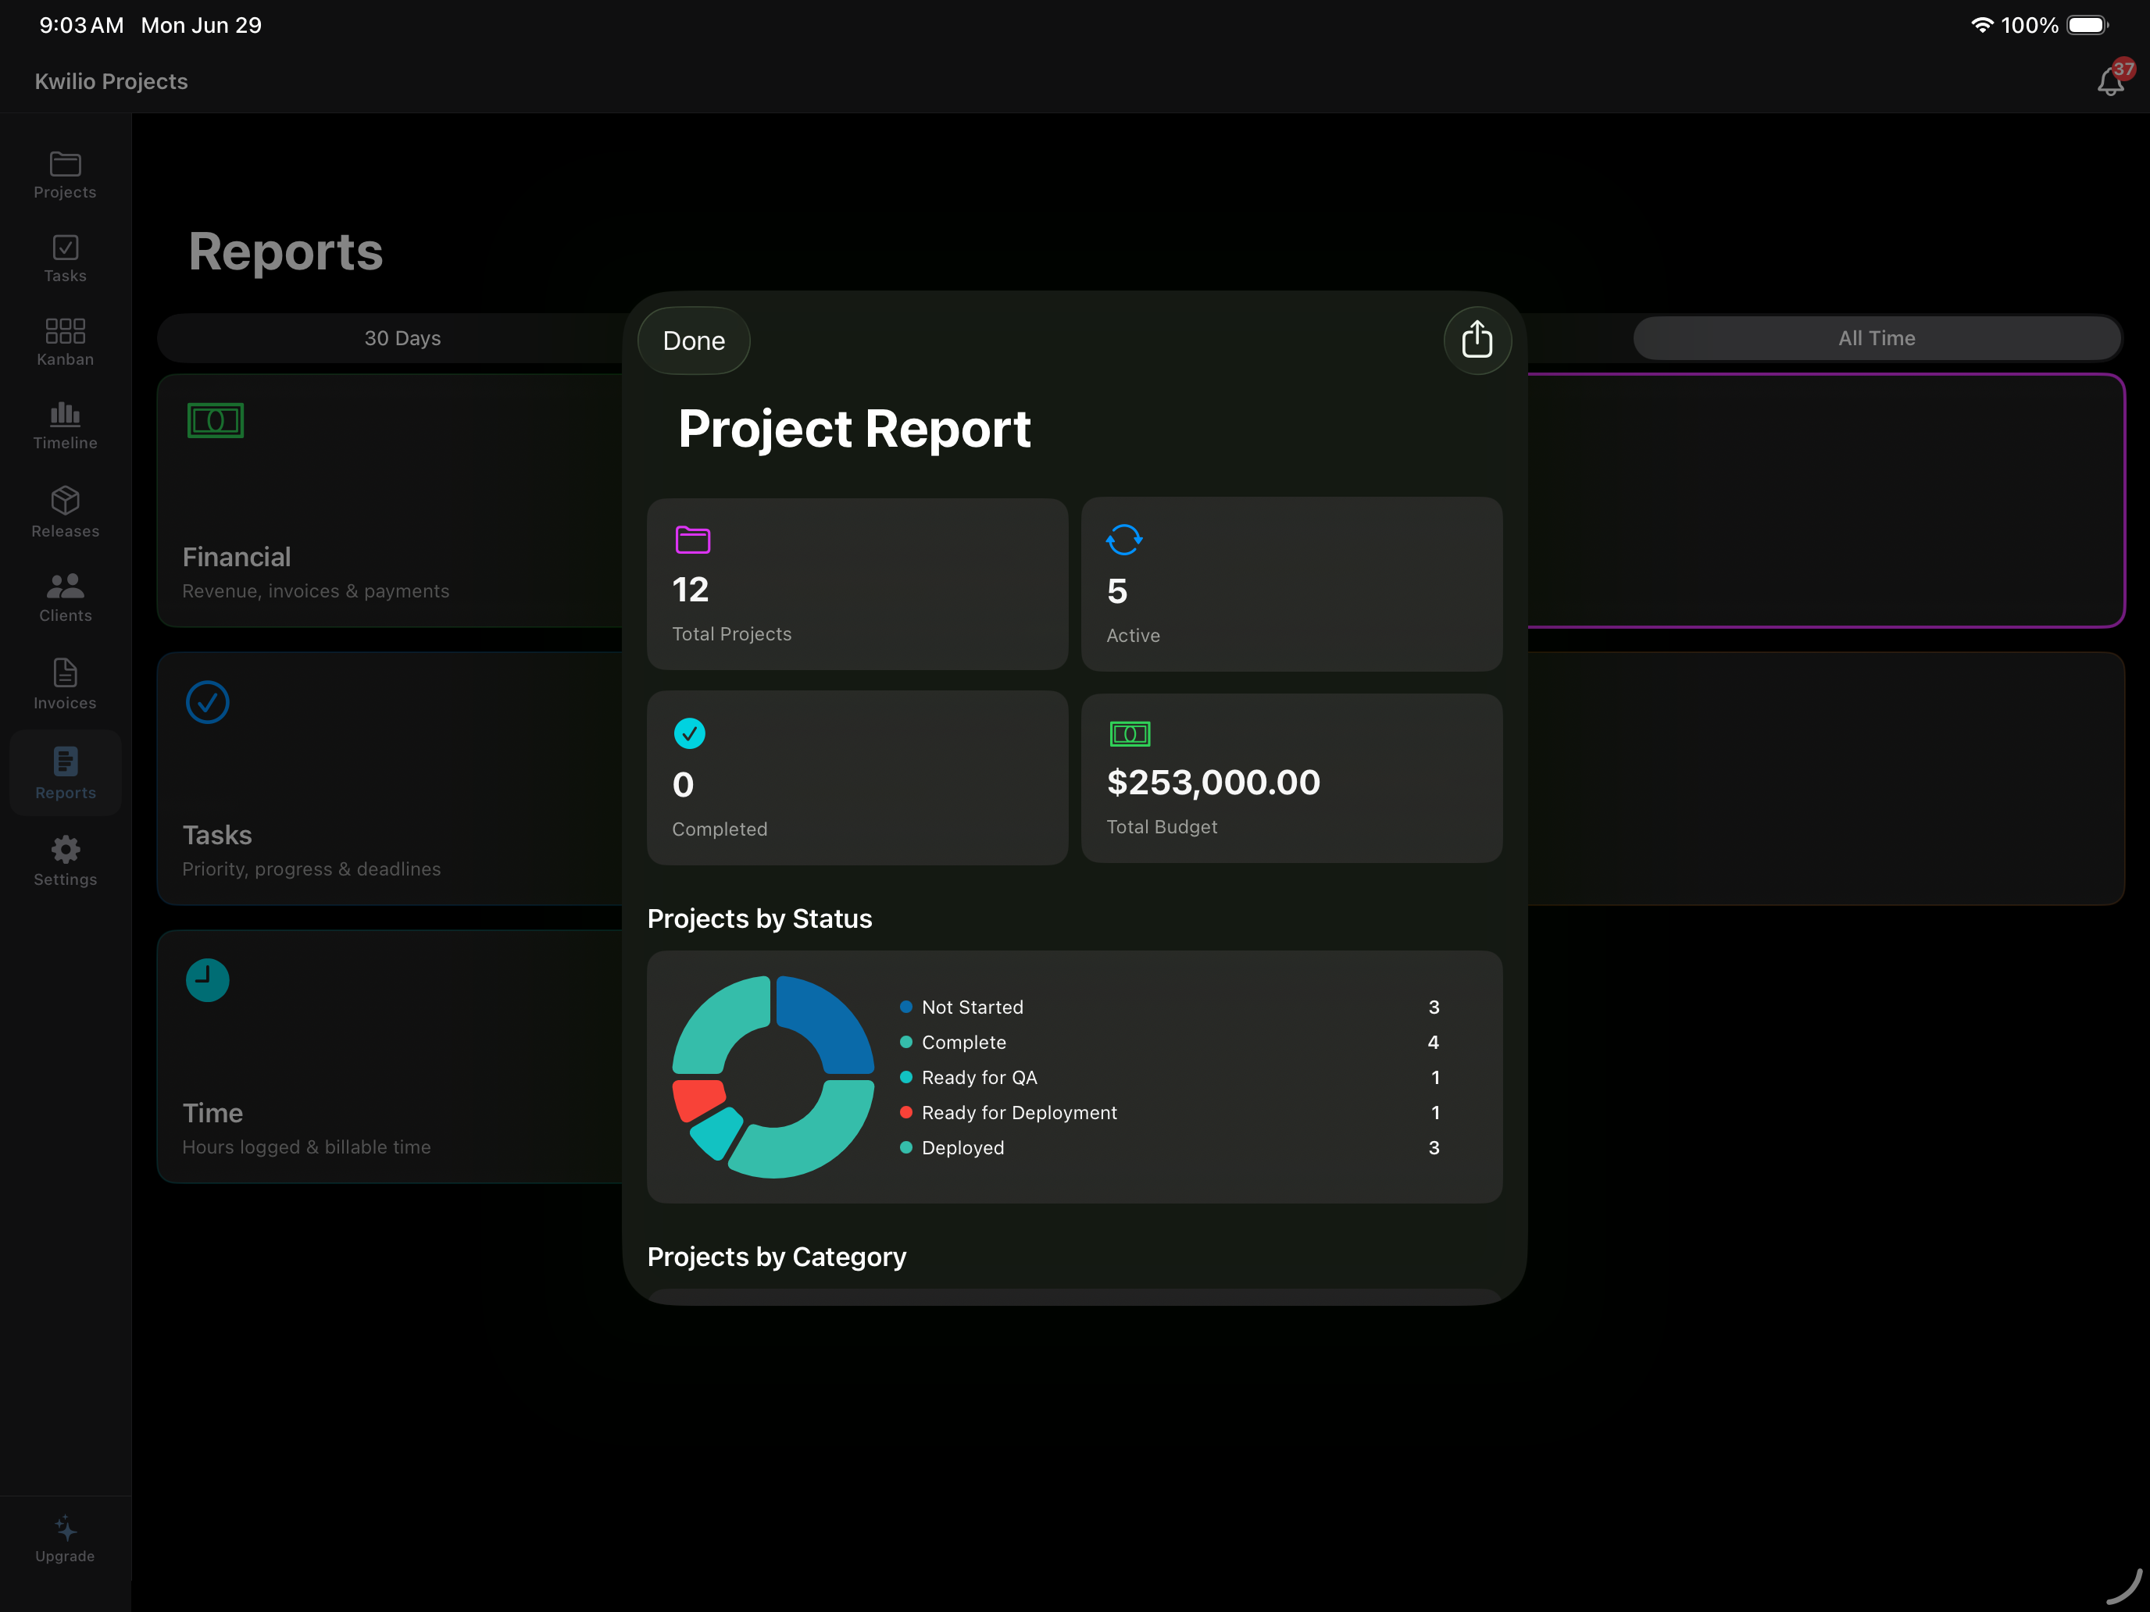Select the Not Started legend row
2150x1612 pixels.
tap(1170, 1007)
